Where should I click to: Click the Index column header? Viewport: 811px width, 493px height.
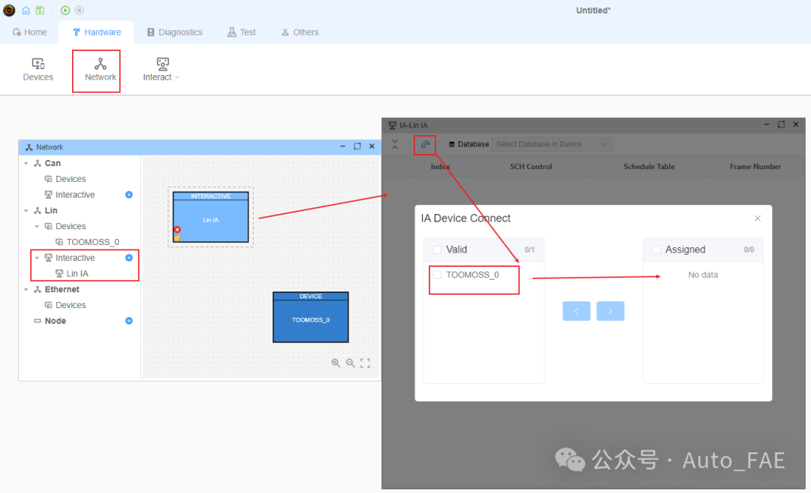point(440,167)
